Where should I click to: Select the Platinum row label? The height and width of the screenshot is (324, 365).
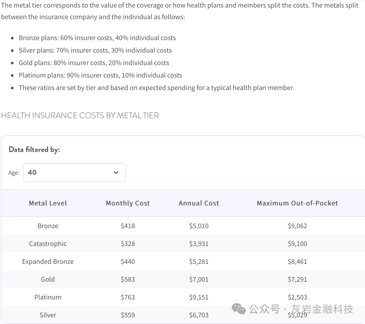(48, 297)
